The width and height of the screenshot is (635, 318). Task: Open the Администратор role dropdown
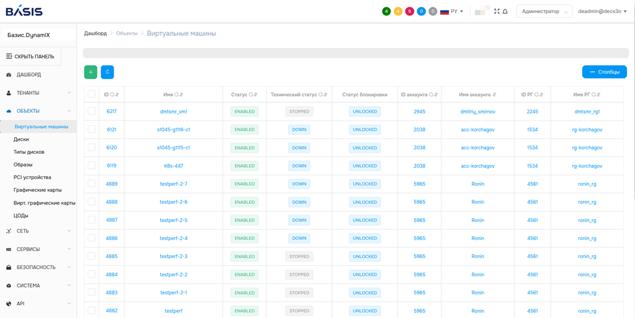coord(544,12)
